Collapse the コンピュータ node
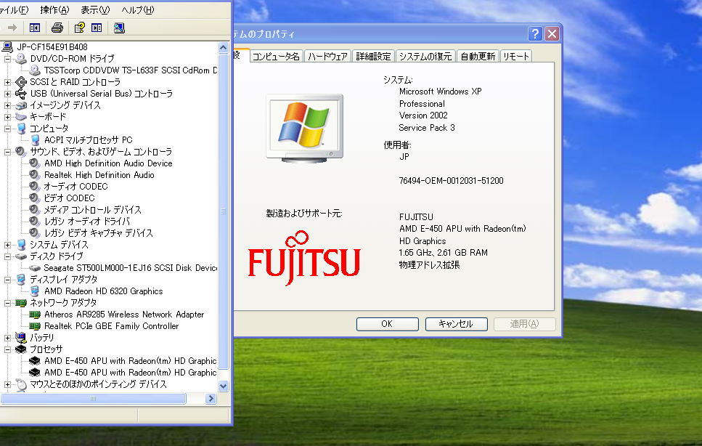Image resolution: width=702 pixels, height=446 pixels. click(7, 129)
